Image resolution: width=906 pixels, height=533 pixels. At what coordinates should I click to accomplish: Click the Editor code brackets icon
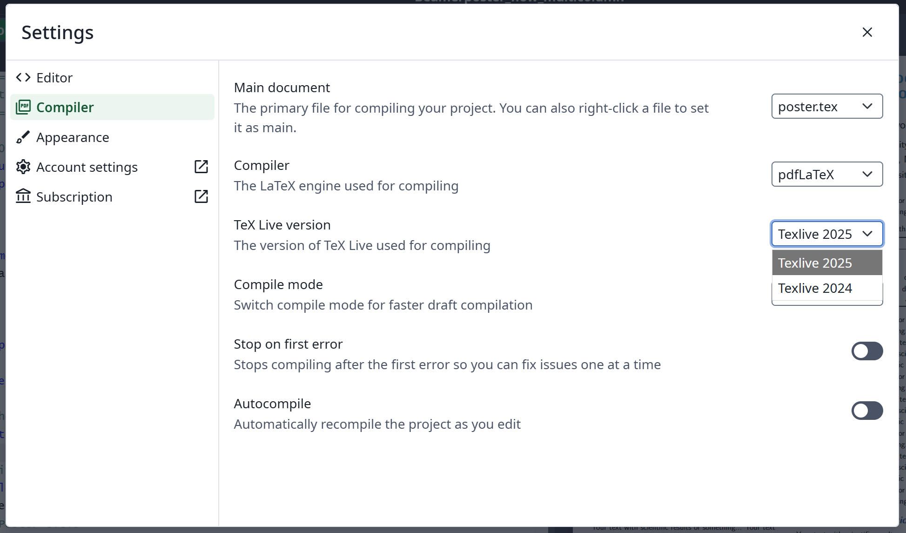[23, 77]
